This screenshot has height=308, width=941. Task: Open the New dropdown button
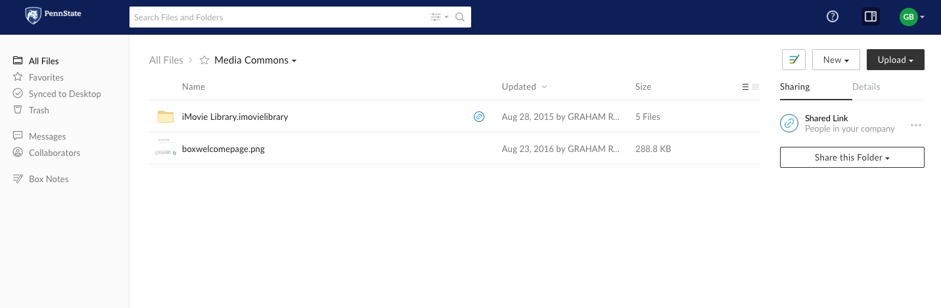[x=837, y=60]
